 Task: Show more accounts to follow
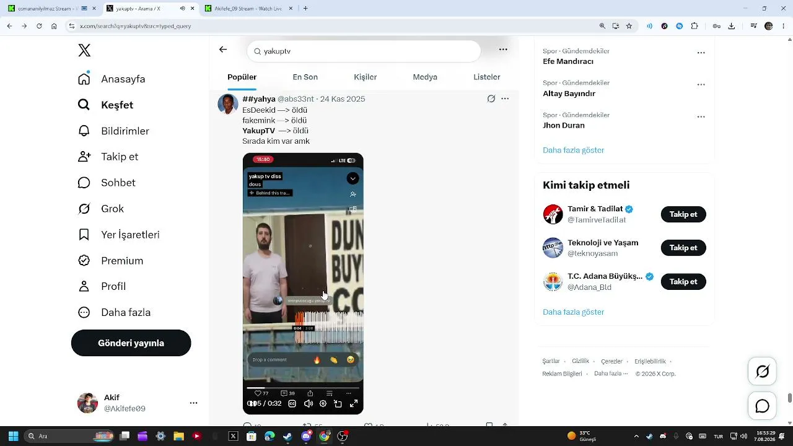(573, 312)
